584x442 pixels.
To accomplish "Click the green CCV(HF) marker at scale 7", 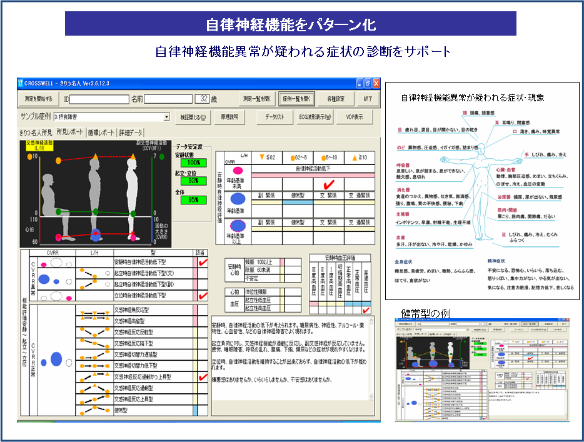I will 163,156.
